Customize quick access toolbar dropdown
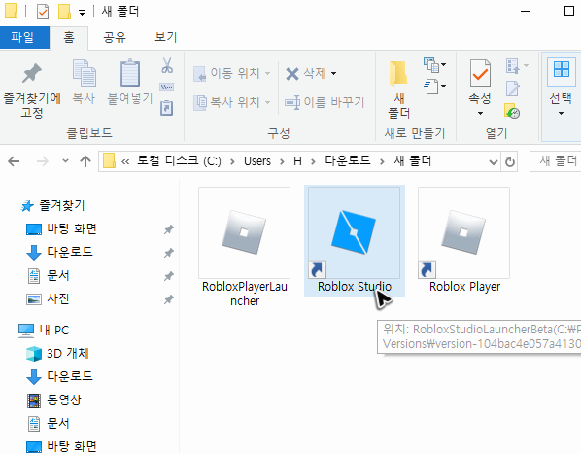Screen dimensions: 581x454 coord(82,13)
